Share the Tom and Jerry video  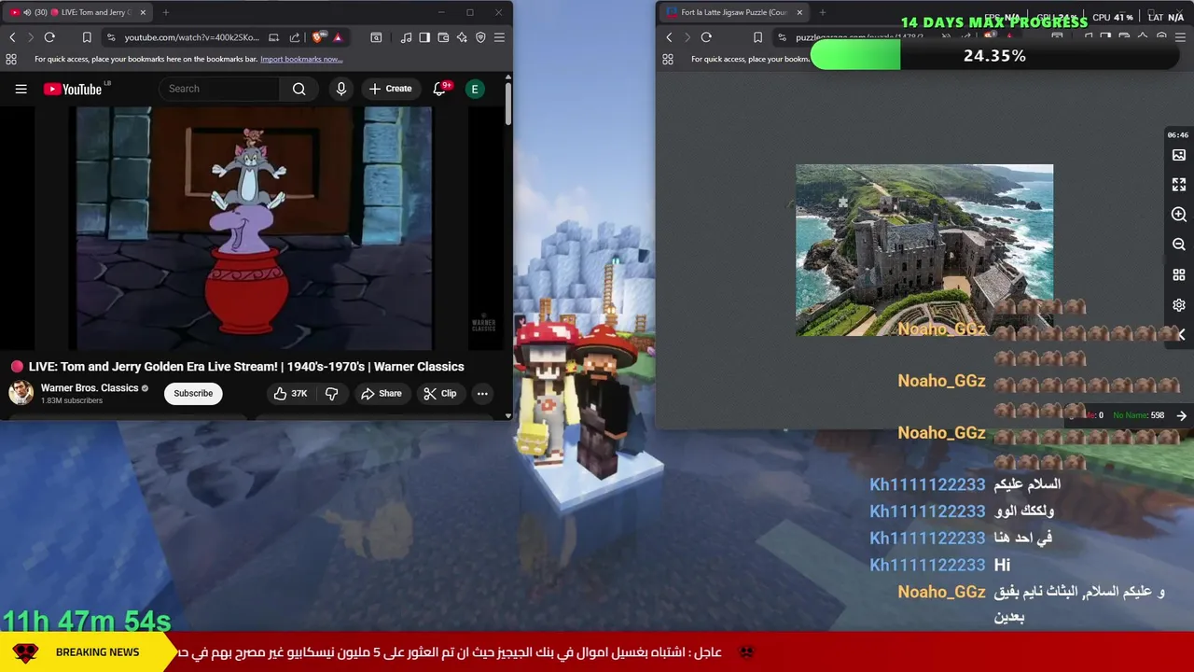[x=381, y=393]
